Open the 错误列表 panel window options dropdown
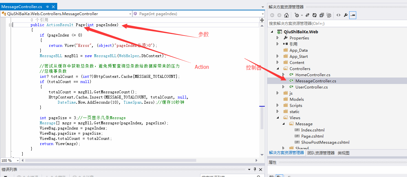Image resolution: width=407 pixels, height=177 pixels. pos(249,169)
